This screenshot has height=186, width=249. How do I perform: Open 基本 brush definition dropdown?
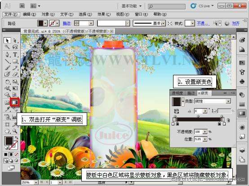click(x=164, y=23)
